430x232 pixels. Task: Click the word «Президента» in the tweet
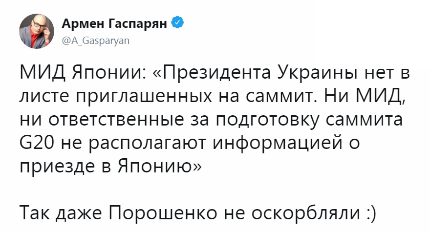[216, 75]
